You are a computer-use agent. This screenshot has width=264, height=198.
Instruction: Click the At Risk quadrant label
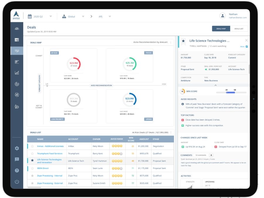pos(54,53)
